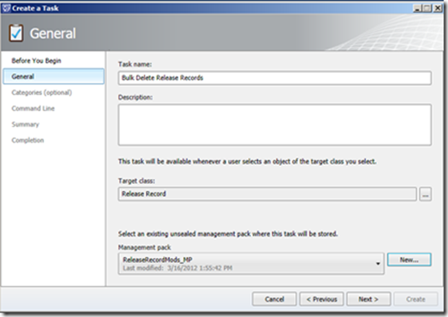Open the Summary step
Image resolution: width=448 pixels, height=317 pixels.
point(25,125)
